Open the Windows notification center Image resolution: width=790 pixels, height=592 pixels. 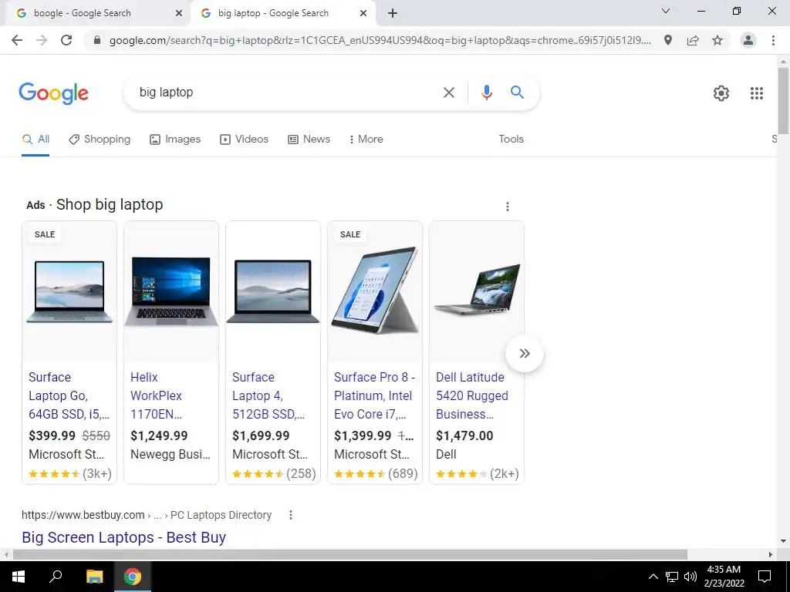pyautogui.click(x=765, y=577)
